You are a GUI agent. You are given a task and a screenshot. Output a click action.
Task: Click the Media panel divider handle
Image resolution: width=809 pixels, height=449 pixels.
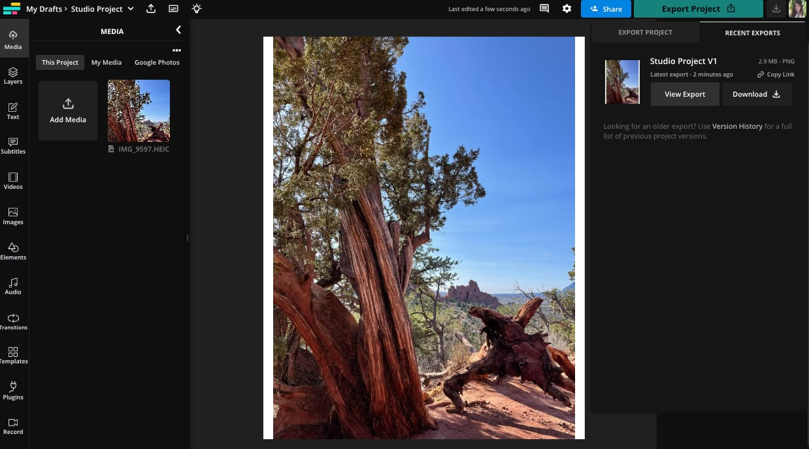tap(188, 238)
